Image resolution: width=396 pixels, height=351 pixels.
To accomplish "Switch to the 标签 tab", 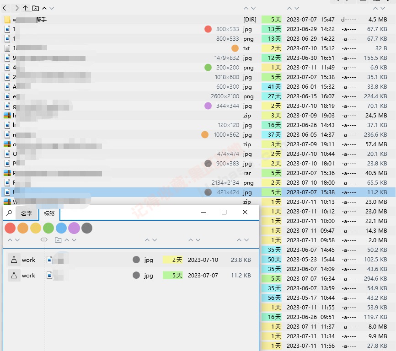I will point(49,214).
